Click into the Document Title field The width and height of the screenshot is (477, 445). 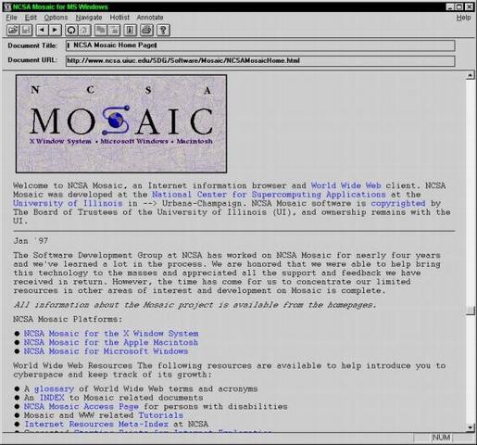point(260,45)
